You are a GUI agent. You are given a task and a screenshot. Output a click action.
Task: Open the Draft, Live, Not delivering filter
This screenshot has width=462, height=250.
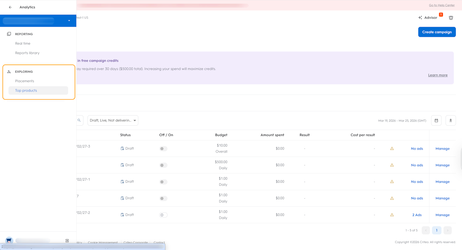tap(113, 120)
